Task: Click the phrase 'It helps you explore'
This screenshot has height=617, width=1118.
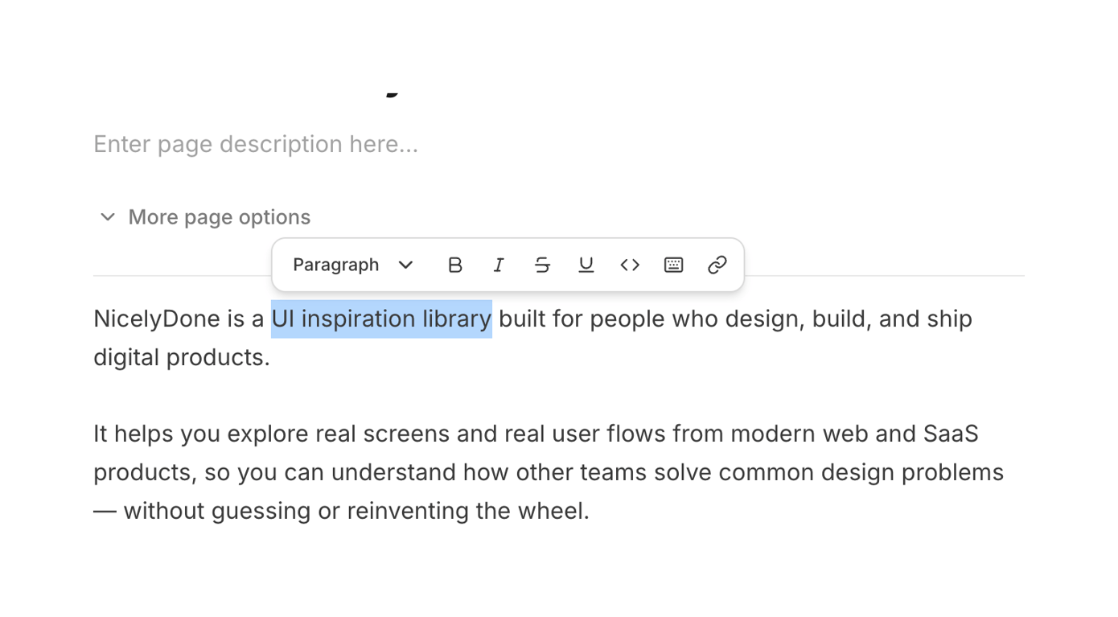Action: [x=201, y=434]
